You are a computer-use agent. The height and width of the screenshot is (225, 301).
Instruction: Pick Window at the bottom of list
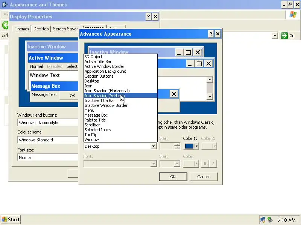[x=120, y=139]
